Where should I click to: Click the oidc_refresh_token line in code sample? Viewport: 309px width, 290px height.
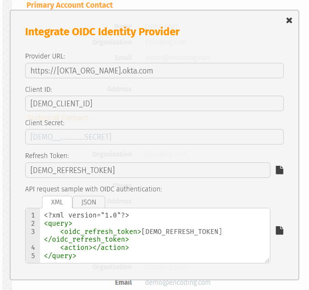click(133, 235)
